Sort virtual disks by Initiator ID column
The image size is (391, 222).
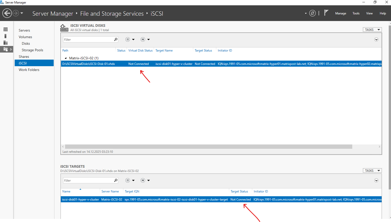point(225,51)
